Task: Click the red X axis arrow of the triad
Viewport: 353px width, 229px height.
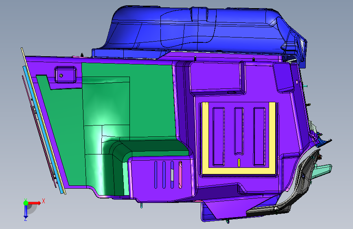Action: 35,203
